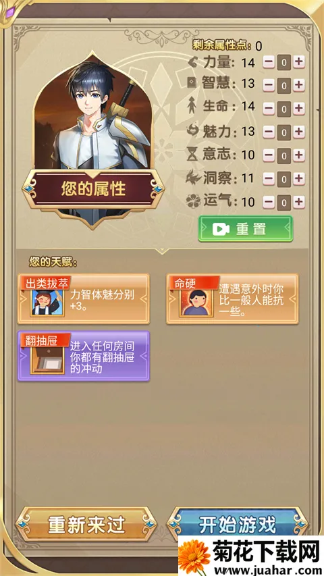The width and height of the screenshot is (324, 576).
Task: Click the 智慧 wisdom book icon
Action: (x=192, y=83)
